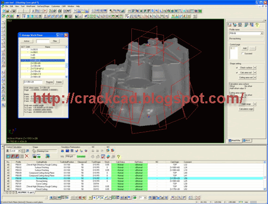This screenshot has height=204, width=268.
Task: Open the File menu
Action: [6, 6]
